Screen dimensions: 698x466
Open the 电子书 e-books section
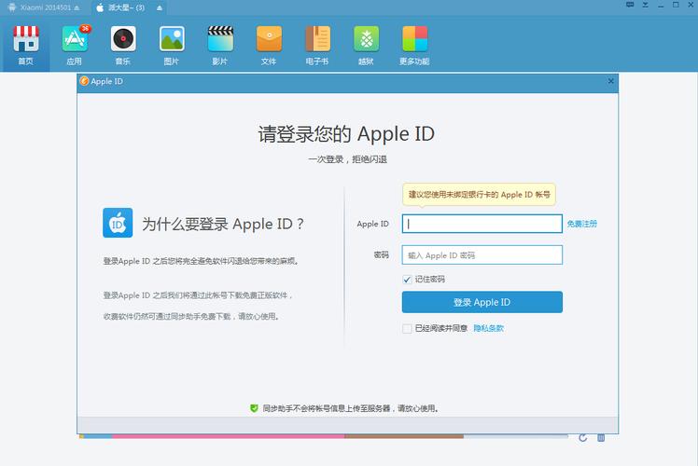coord(317,45)
